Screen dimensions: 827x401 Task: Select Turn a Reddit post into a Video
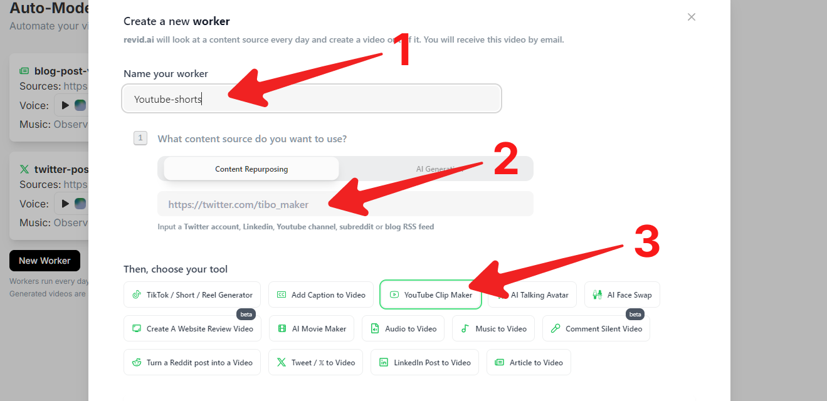(192, 362)
